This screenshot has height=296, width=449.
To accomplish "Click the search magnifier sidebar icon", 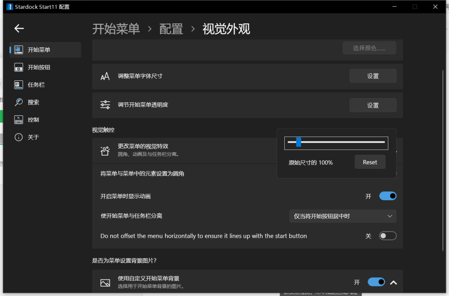I will click(x=19, y=102).
